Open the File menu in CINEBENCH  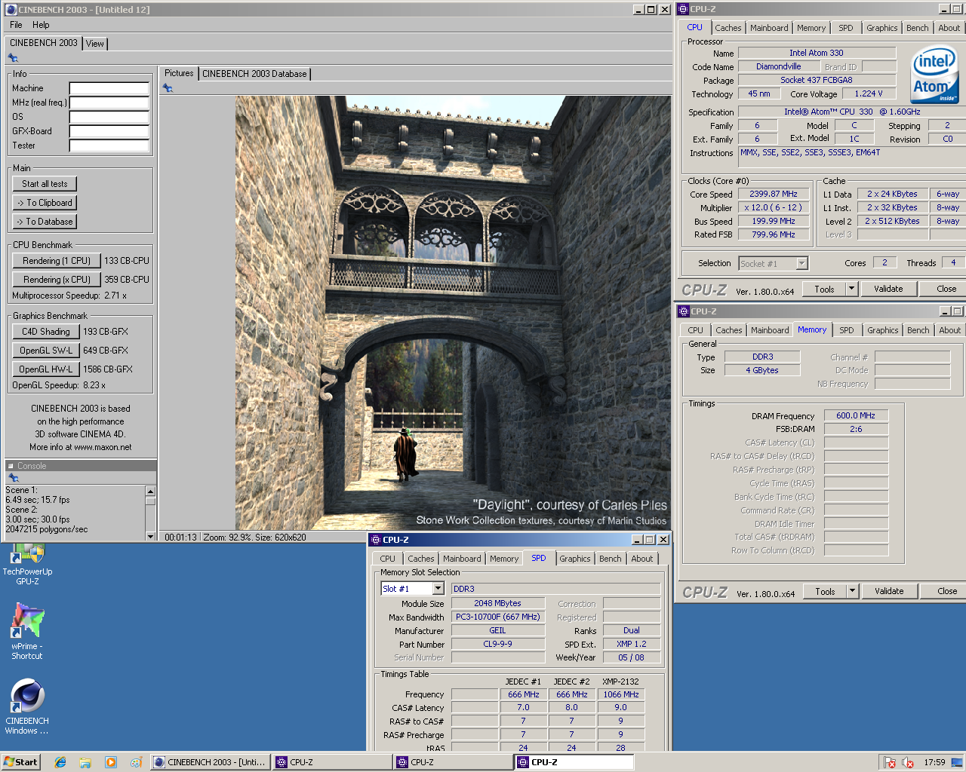[x=16, y=25]
